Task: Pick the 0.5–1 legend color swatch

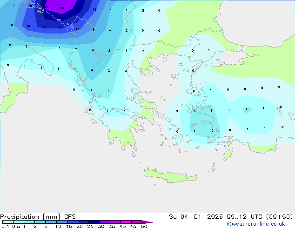Action: tap(19, 222)
